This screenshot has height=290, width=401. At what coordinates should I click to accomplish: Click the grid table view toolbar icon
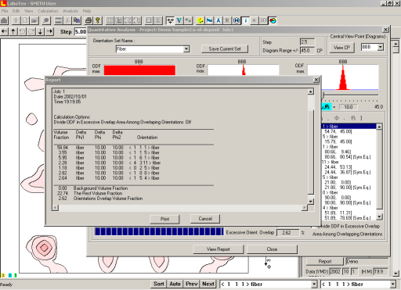click(x=110, y=20)
